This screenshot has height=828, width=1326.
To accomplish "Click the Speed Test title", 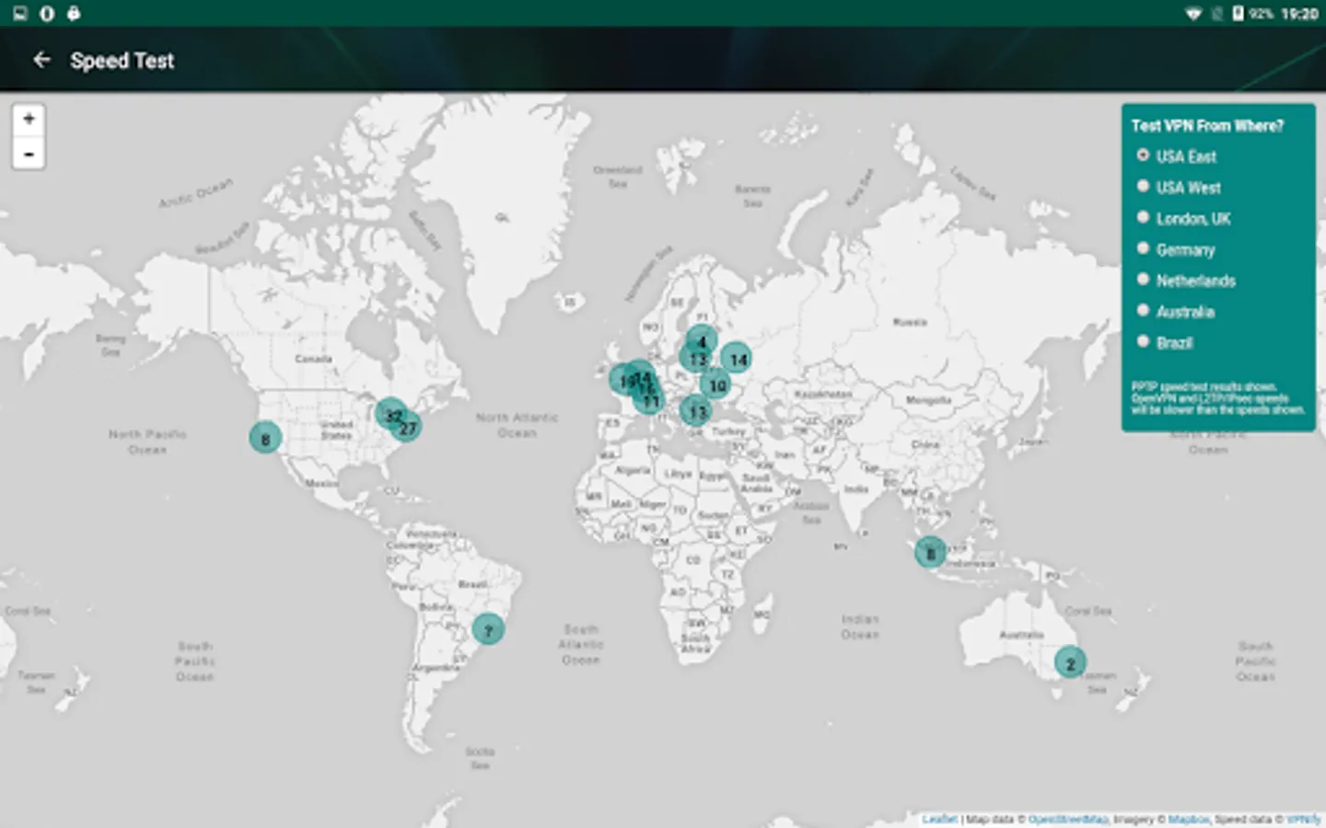I will click(122, 61).
